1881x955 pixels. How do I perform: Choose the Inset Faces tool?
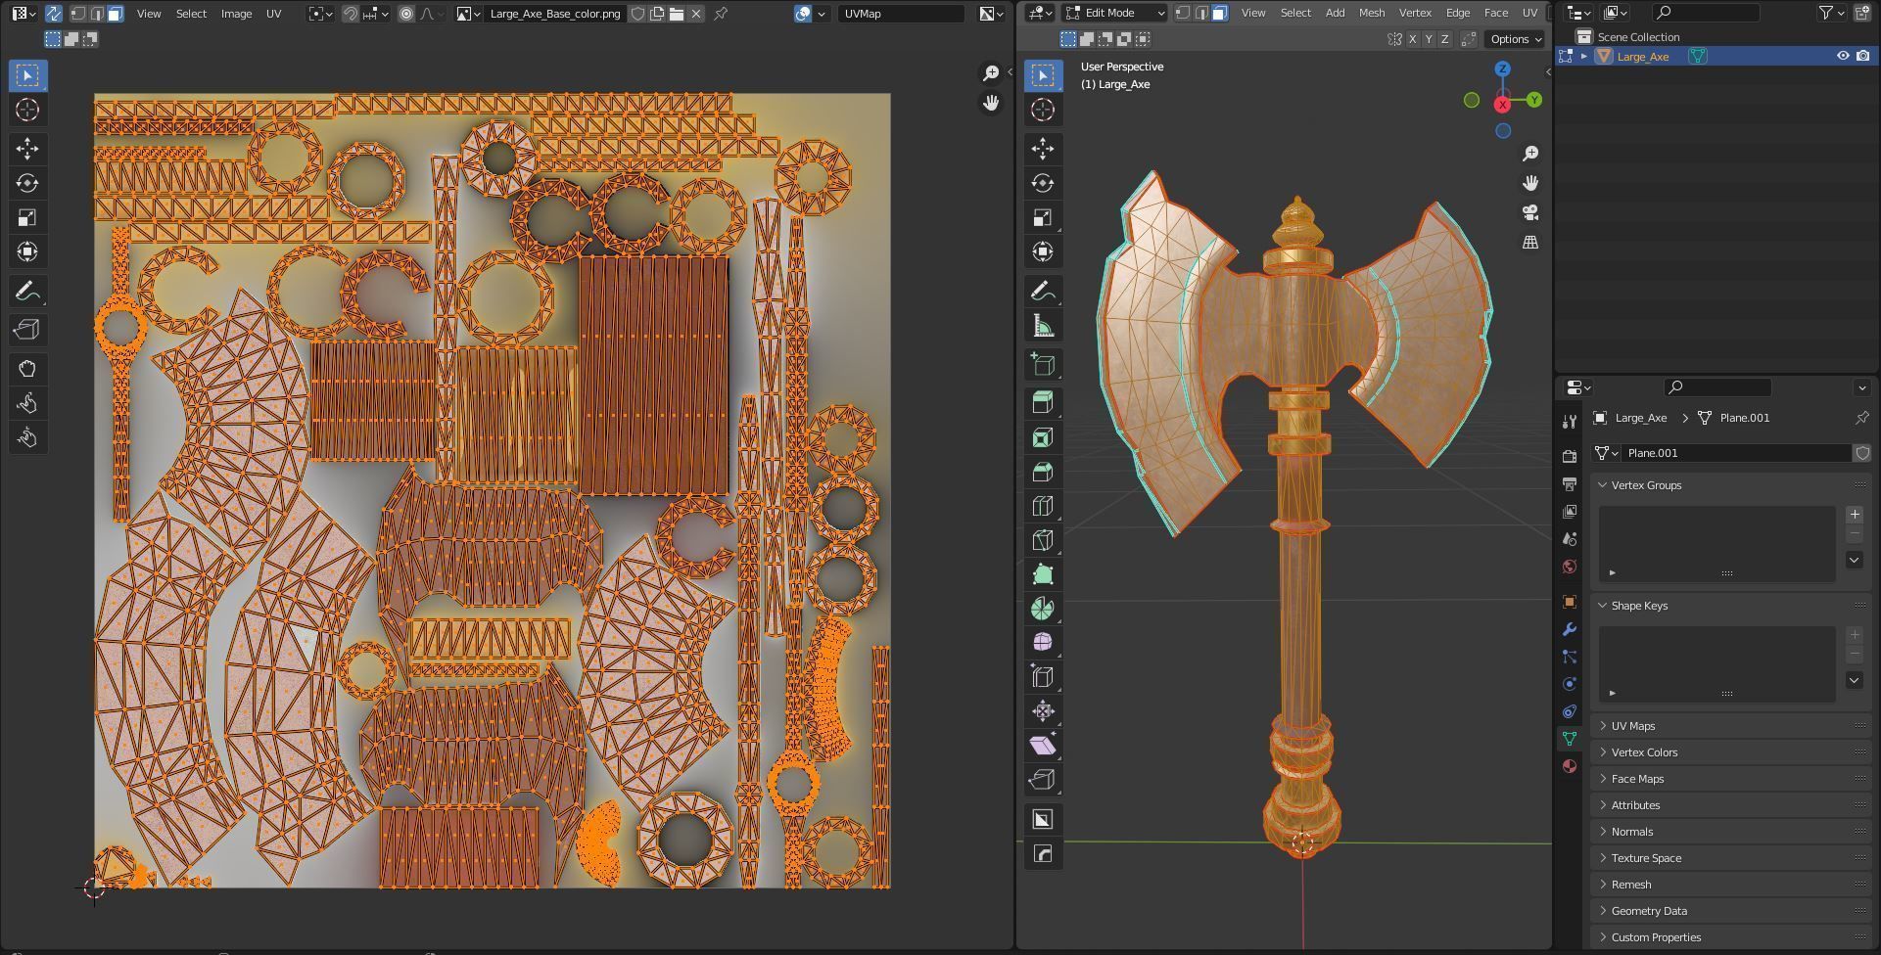1043,437
